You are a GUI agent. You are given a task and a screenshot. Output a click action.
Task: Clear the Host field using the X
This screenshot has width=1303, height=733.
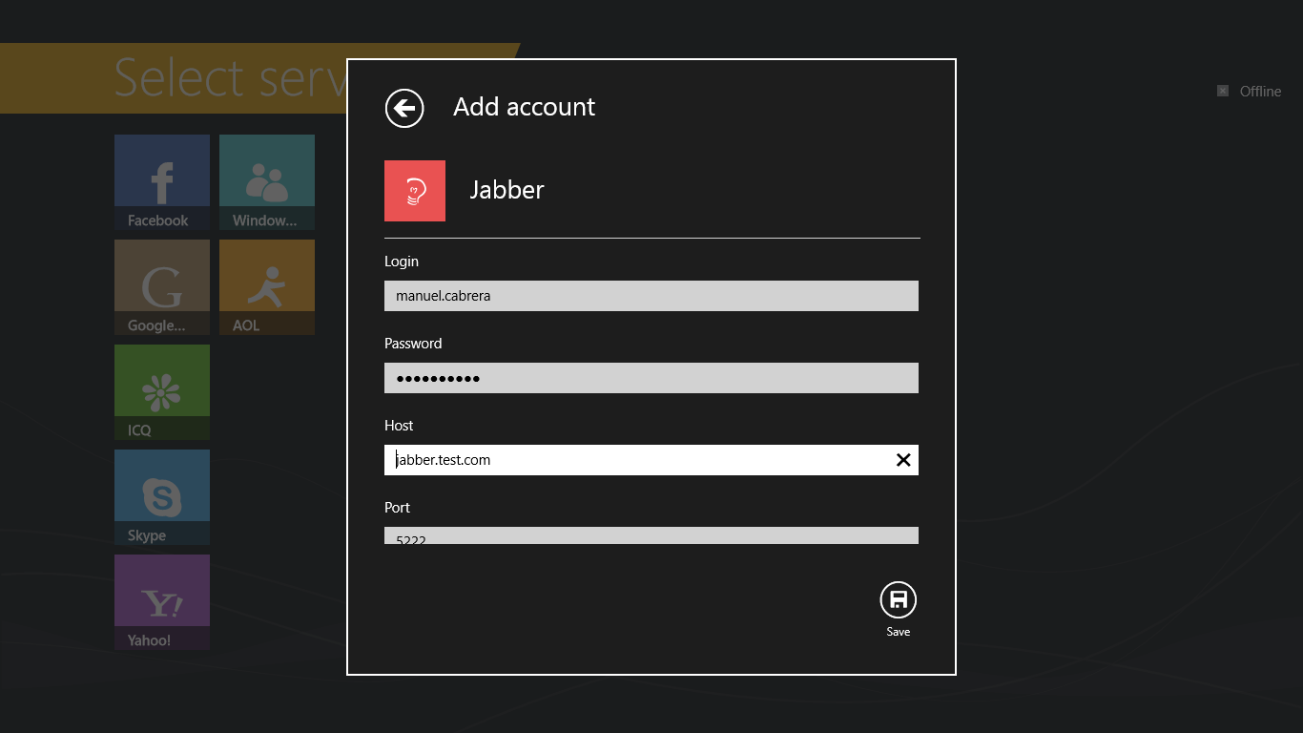[903, 460]
